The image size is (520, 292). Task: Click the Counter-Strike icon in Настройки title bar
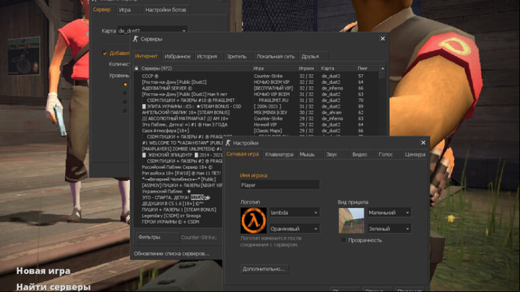click(228, 143)
